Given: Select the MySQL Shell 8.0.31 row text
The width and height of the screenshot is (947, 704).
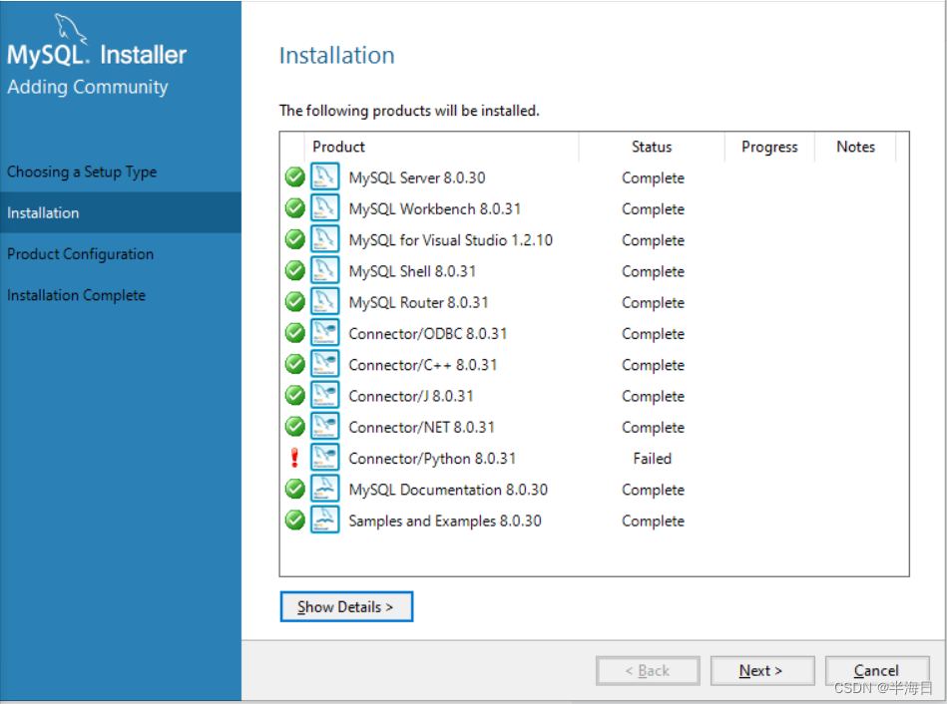Looking at the screenshot, I should click(412, 271).
